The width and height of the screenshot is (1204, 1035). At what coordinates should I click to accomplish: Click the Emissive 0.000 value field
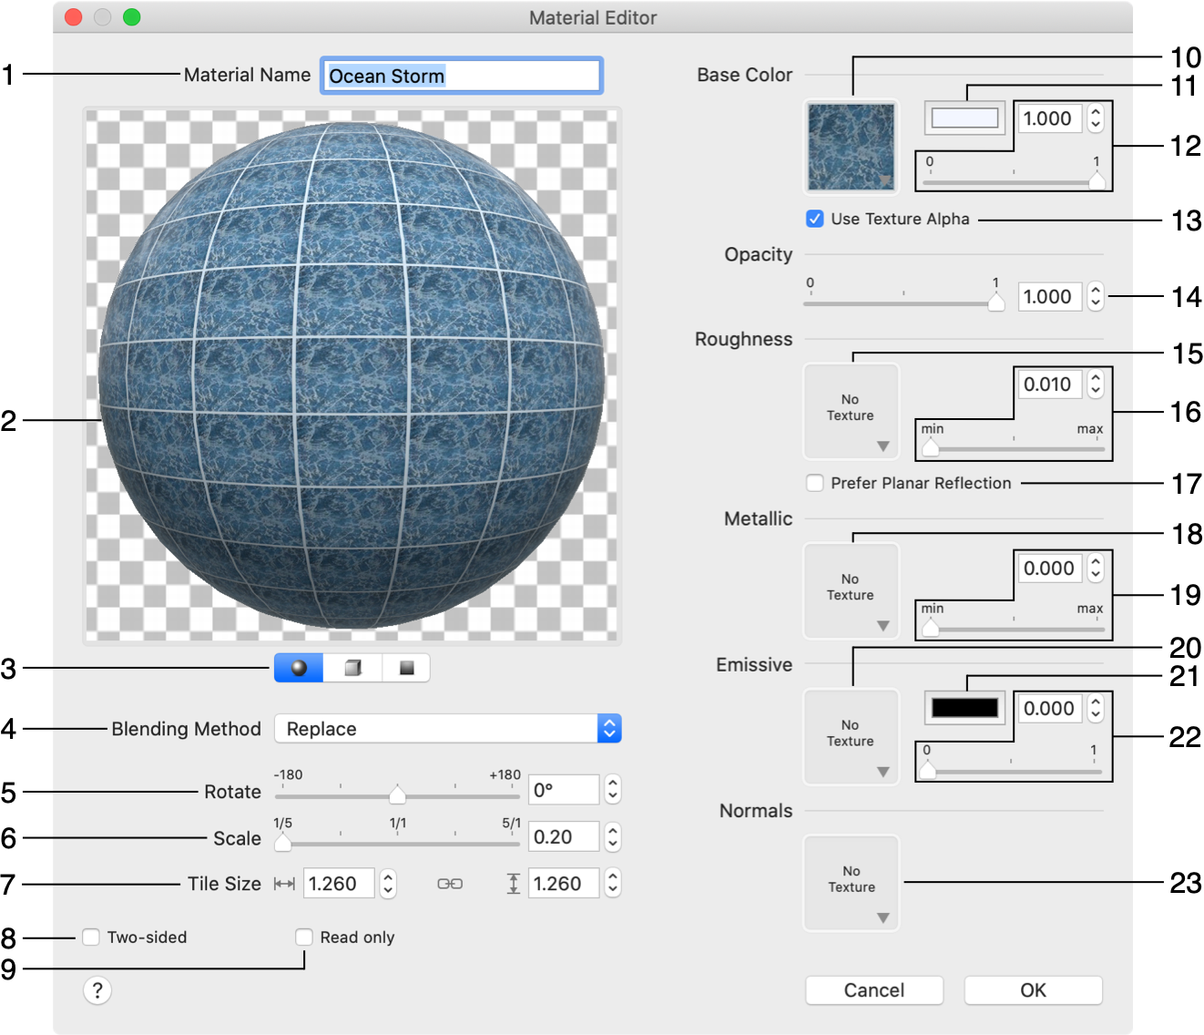pyautogui.click(x=1050, y=709)
